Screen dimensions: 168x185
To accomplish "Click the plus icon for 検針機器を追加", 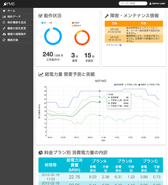I will coord(4,22).
